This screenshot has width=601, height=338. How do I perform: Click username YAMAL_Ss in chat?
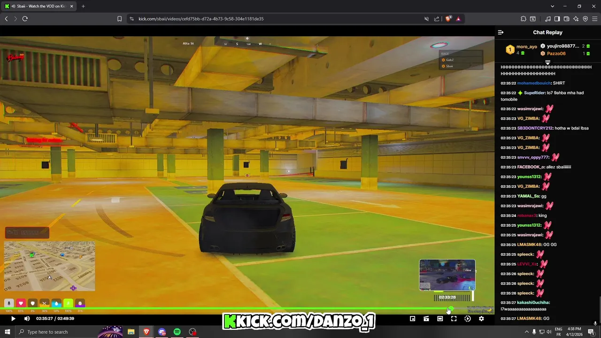tap(528, 196)
